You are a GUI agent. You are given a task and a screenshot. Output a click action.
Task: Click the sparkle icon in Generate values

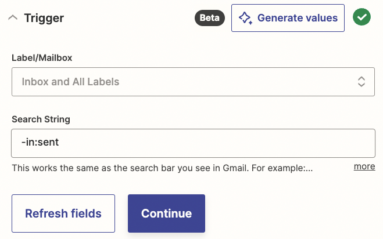click(x=245, y=18)
